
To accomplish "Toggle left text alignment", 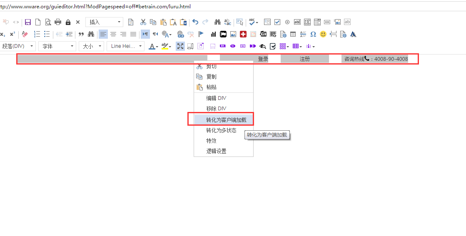I will (103, 35).
